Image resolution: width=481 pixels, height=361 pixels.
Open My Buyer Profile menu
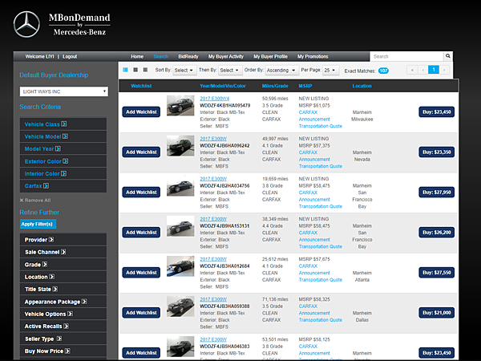pyautogui.click(x=270, y=56)
